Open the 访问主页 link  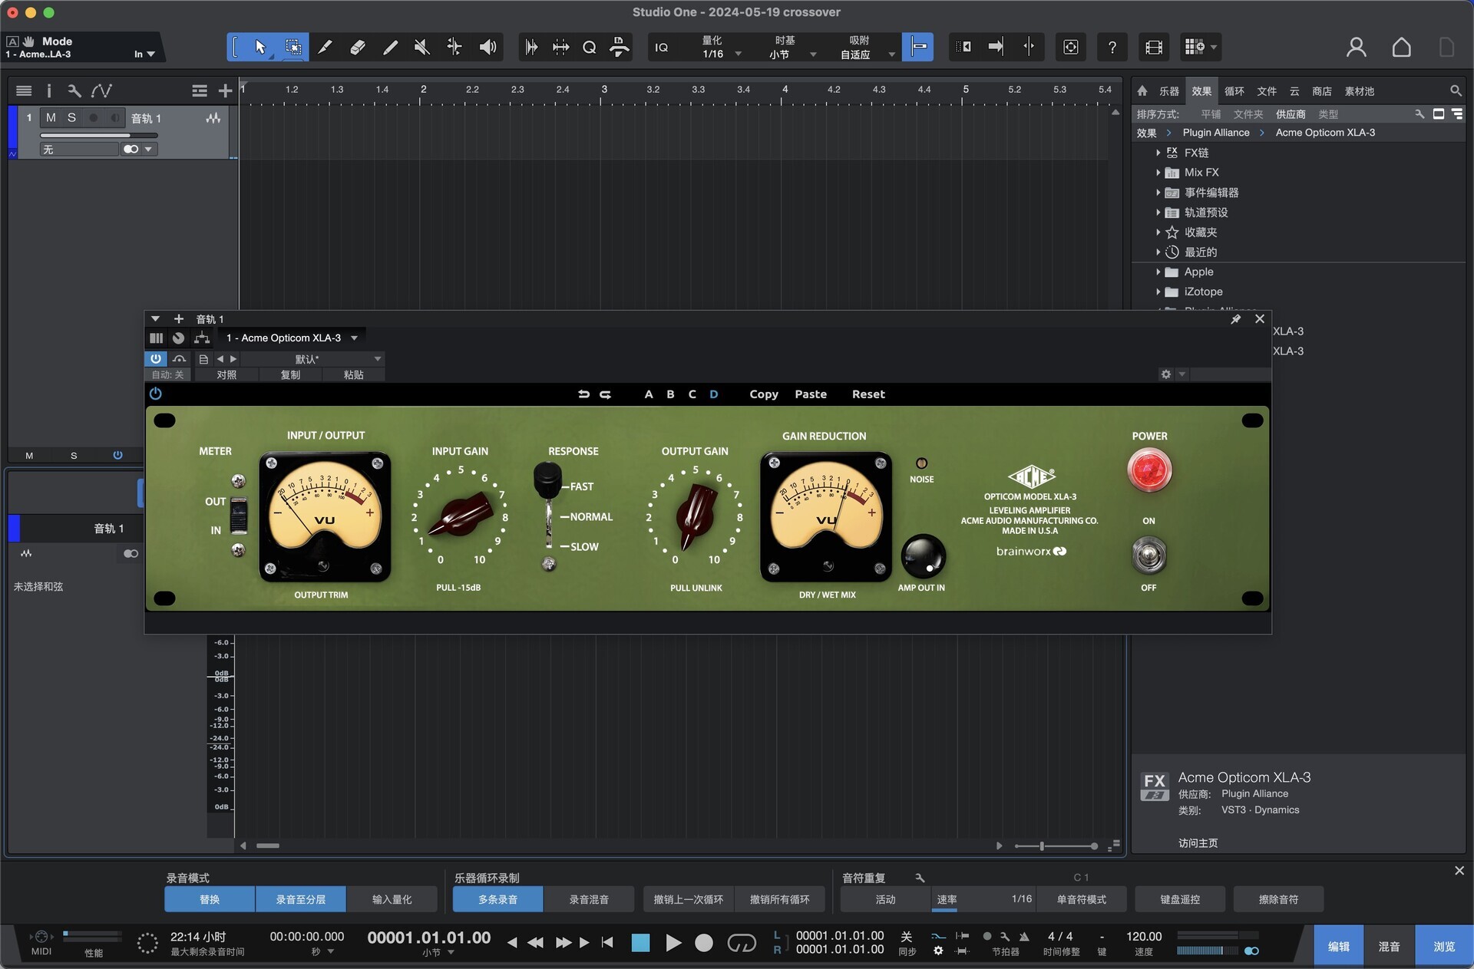1198,842
